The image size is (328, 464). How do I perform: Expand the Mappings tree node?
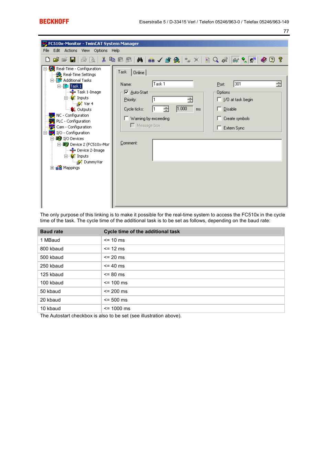52,168
